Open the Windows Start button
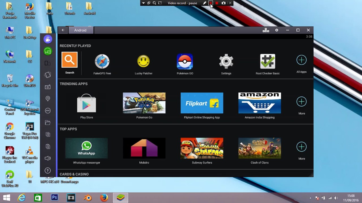Viewport: 362px width, 203px height. 7,198
